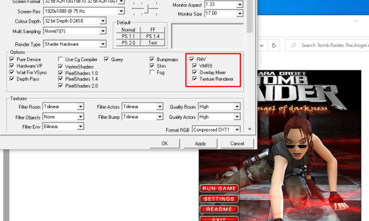Toggle PixelShaders 2.0 checkbox
Image resolution: width=369 pixels, height=221 pixels.
61,86
